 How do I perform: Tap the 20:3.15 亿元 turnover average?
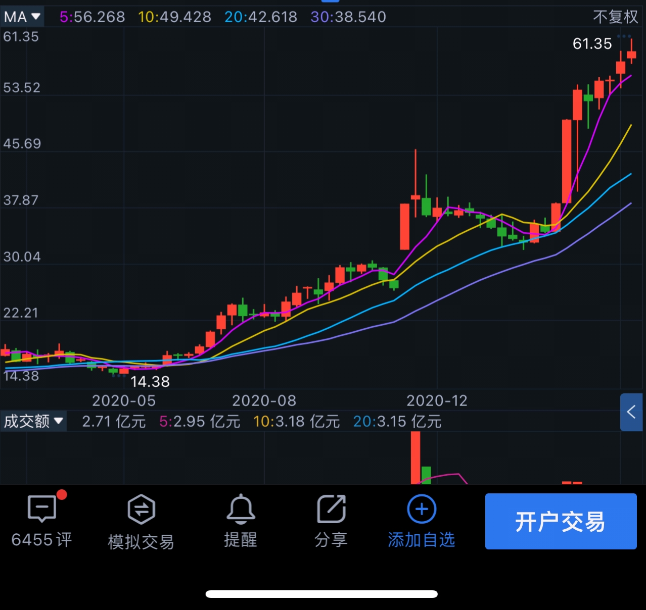point(397,421)
